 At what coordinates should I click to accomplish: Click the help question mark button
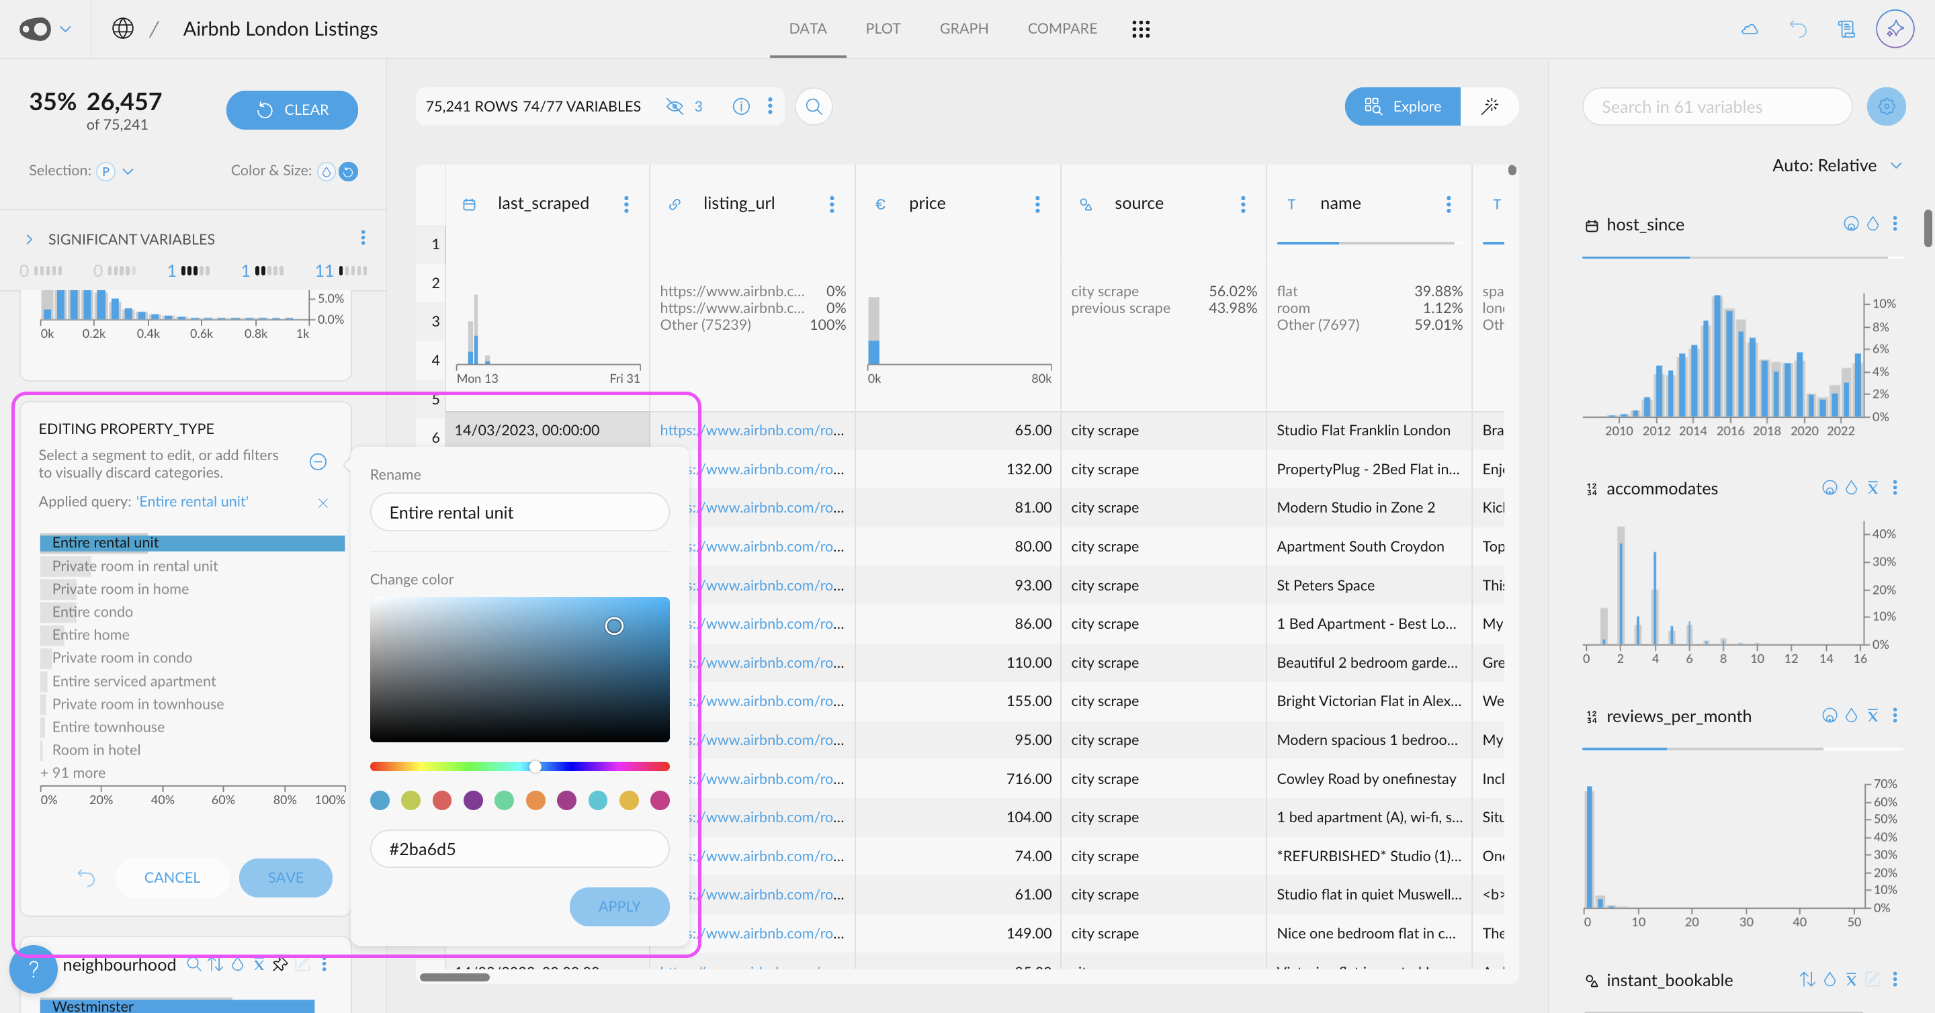[34, 969]
